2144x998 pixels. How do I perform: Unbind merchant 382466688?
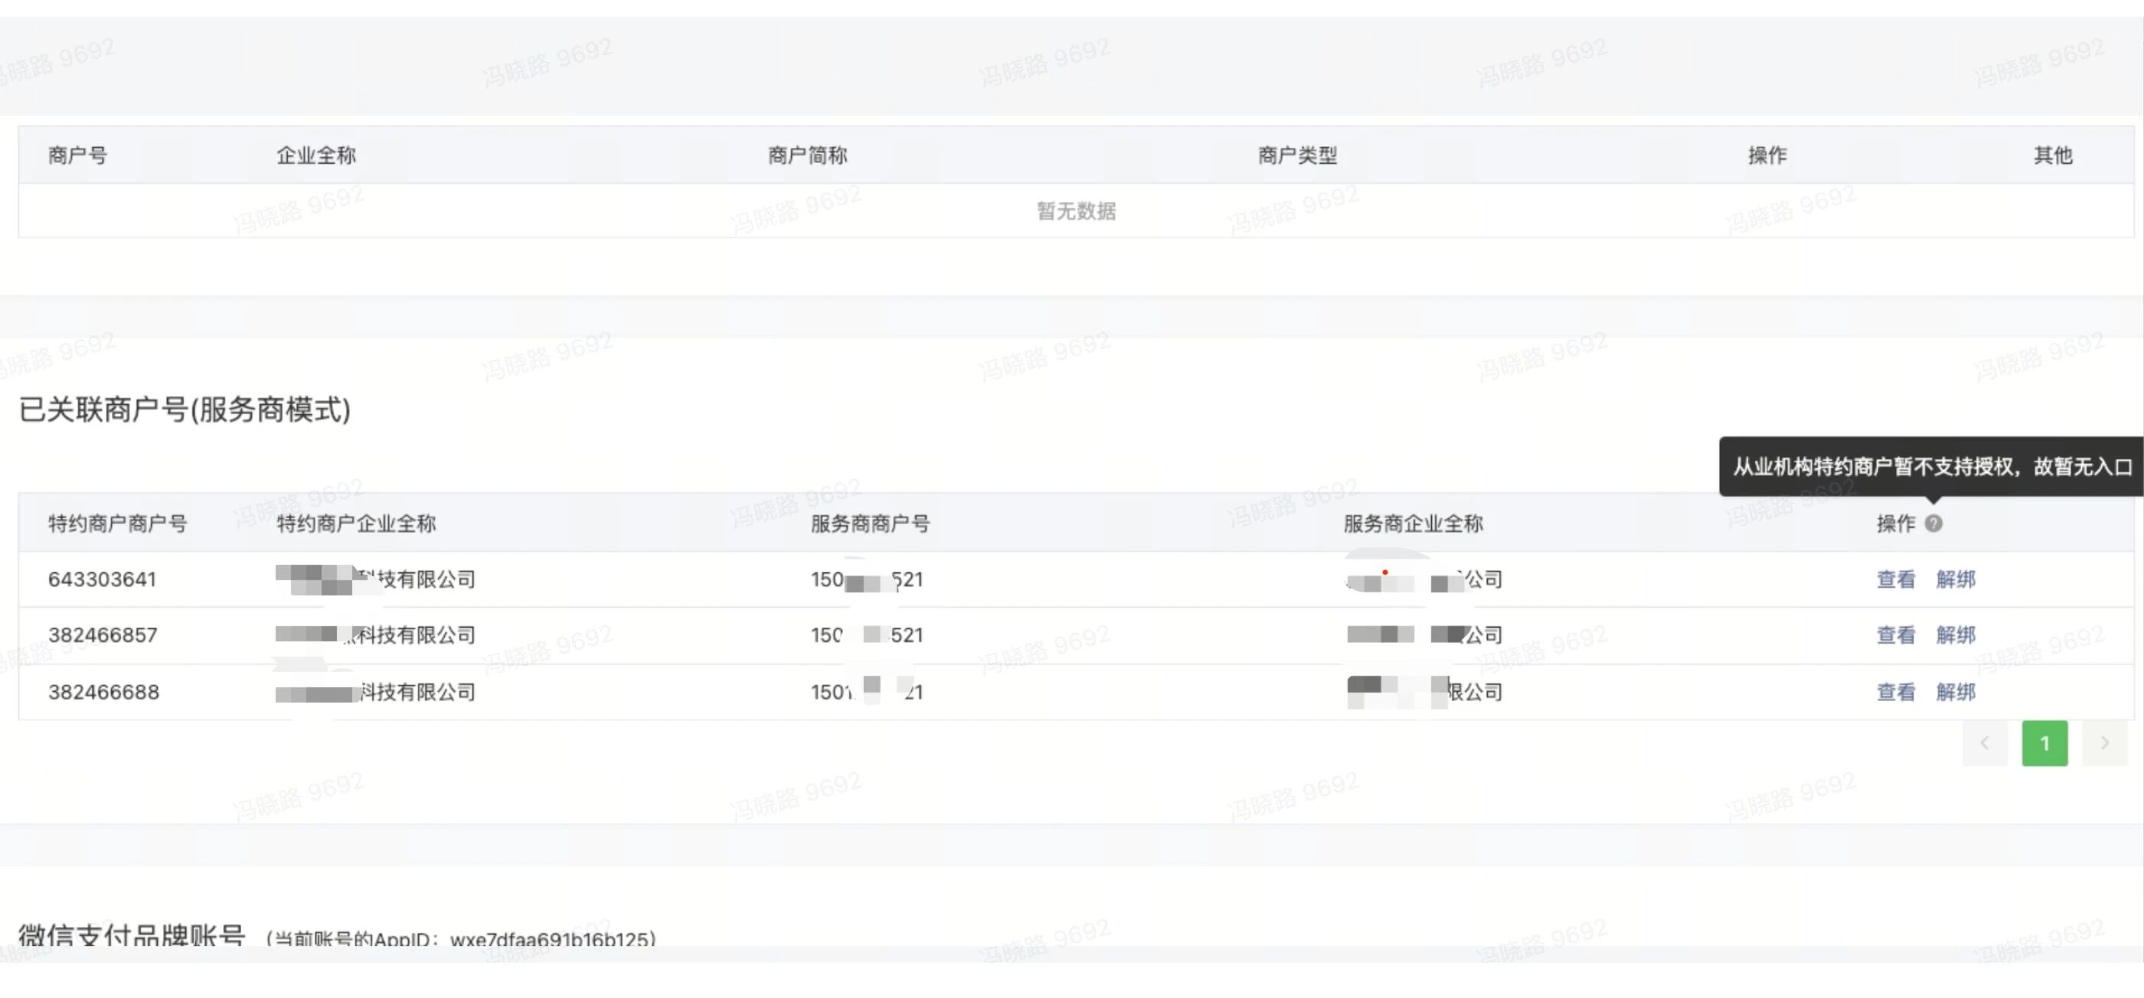pos(1955,692)
